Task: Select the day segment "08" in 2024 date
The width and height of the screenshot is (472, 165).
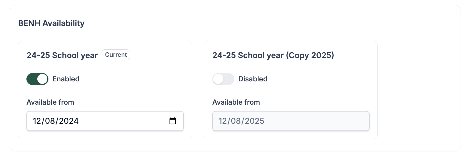Action: (x=50, y=121)
